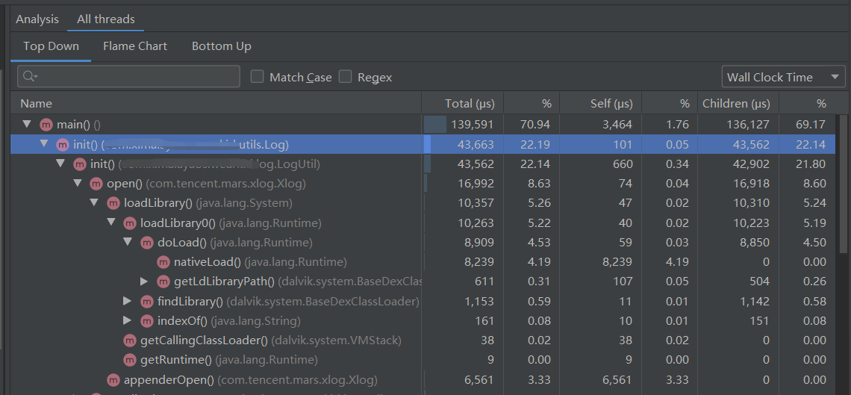Sort by the Total (μs) column header
851x395 pixels.
tap(470, 104)
